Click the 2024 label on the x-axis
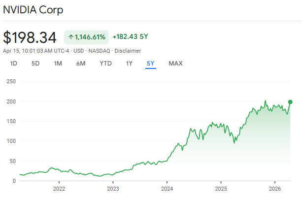This screenshot has width=302, height=199. pyautogui.click(x=167, y=189)
